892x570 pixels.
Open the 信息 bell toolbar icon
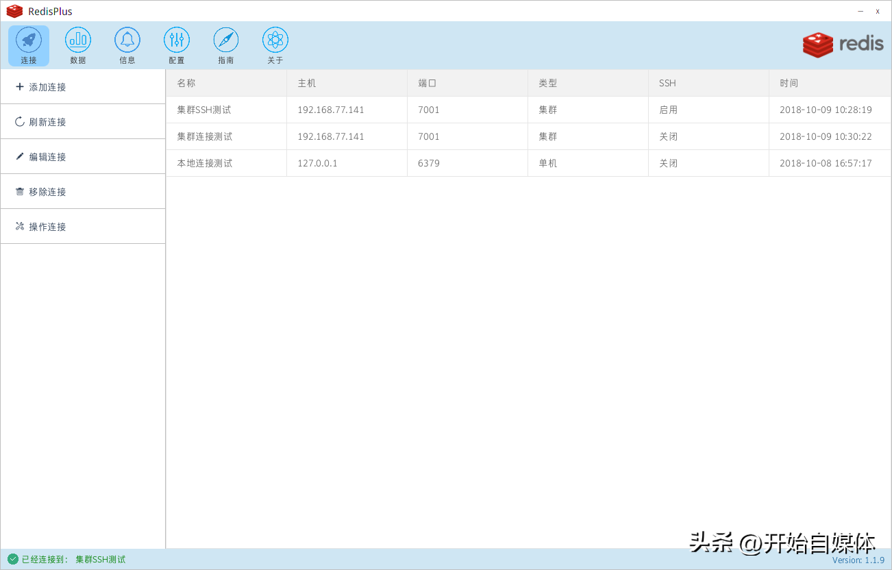pyautogui.click(x=127, y=46)
